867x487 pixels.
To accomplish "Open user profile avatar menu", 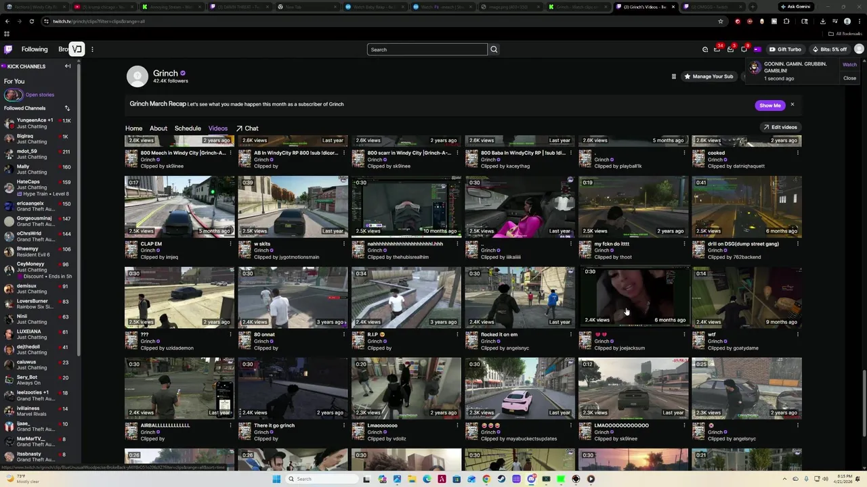I will (x=859, y=49).
